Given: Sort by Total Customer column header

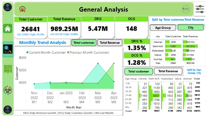Looking at the screenshot, I should pos(173,36).
